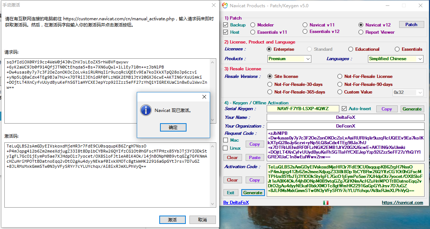
Task: Select Custom Value resale option
Action: 340,92
